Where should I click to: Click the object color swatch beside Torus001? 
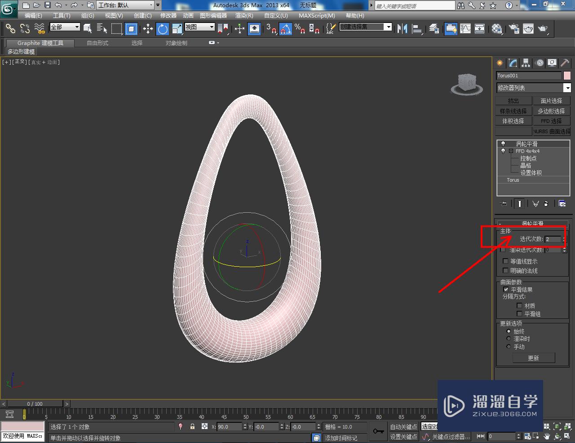(x=567, y=76)
